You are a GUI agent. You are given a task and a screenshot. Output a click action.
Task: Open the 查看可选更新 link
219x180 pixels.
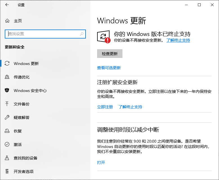point(109,68)
